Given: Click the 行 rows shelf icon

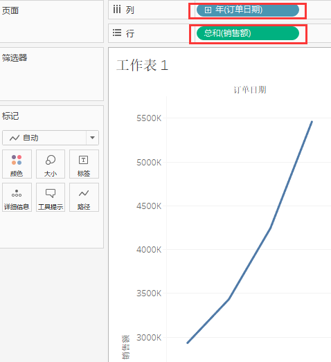Looking at the screenshot, I should [x=117, y=33].
